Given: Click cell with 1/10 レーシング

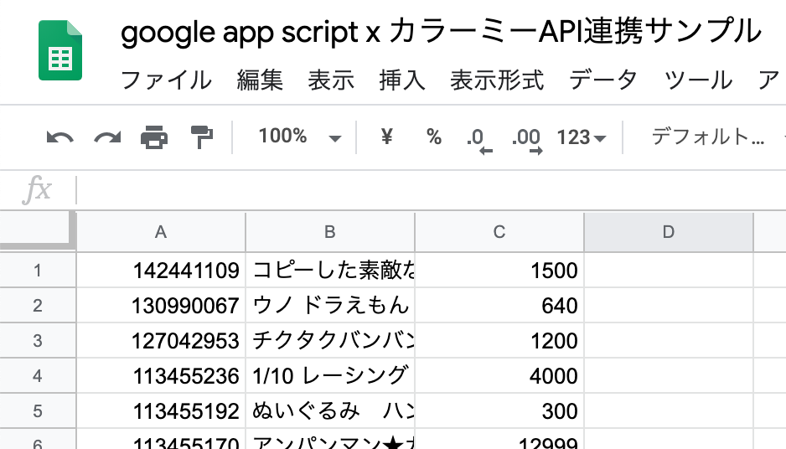Looking at the screenshot, I should pos(330,376).
